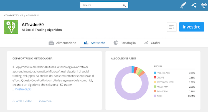This screenshot has height=112, width=208.
Task: Open the Guarda il Video link
Action: 22,101
